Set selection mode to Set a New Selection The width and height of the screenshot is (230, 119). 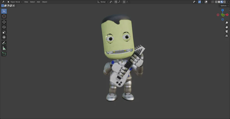(x=3, y=6)
